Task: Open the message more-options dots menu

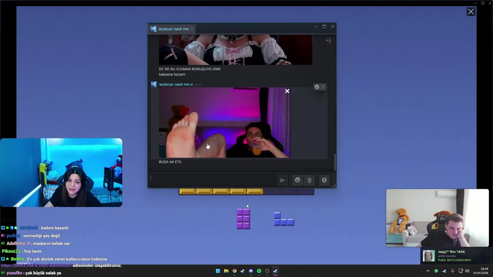Action: click(323, 87)
